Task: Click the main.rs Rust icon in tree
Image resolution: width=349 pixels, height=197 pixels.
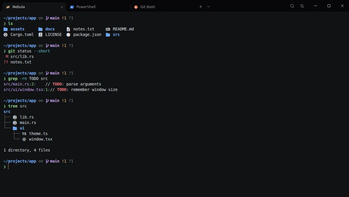Action: click(x=15, y=123)
